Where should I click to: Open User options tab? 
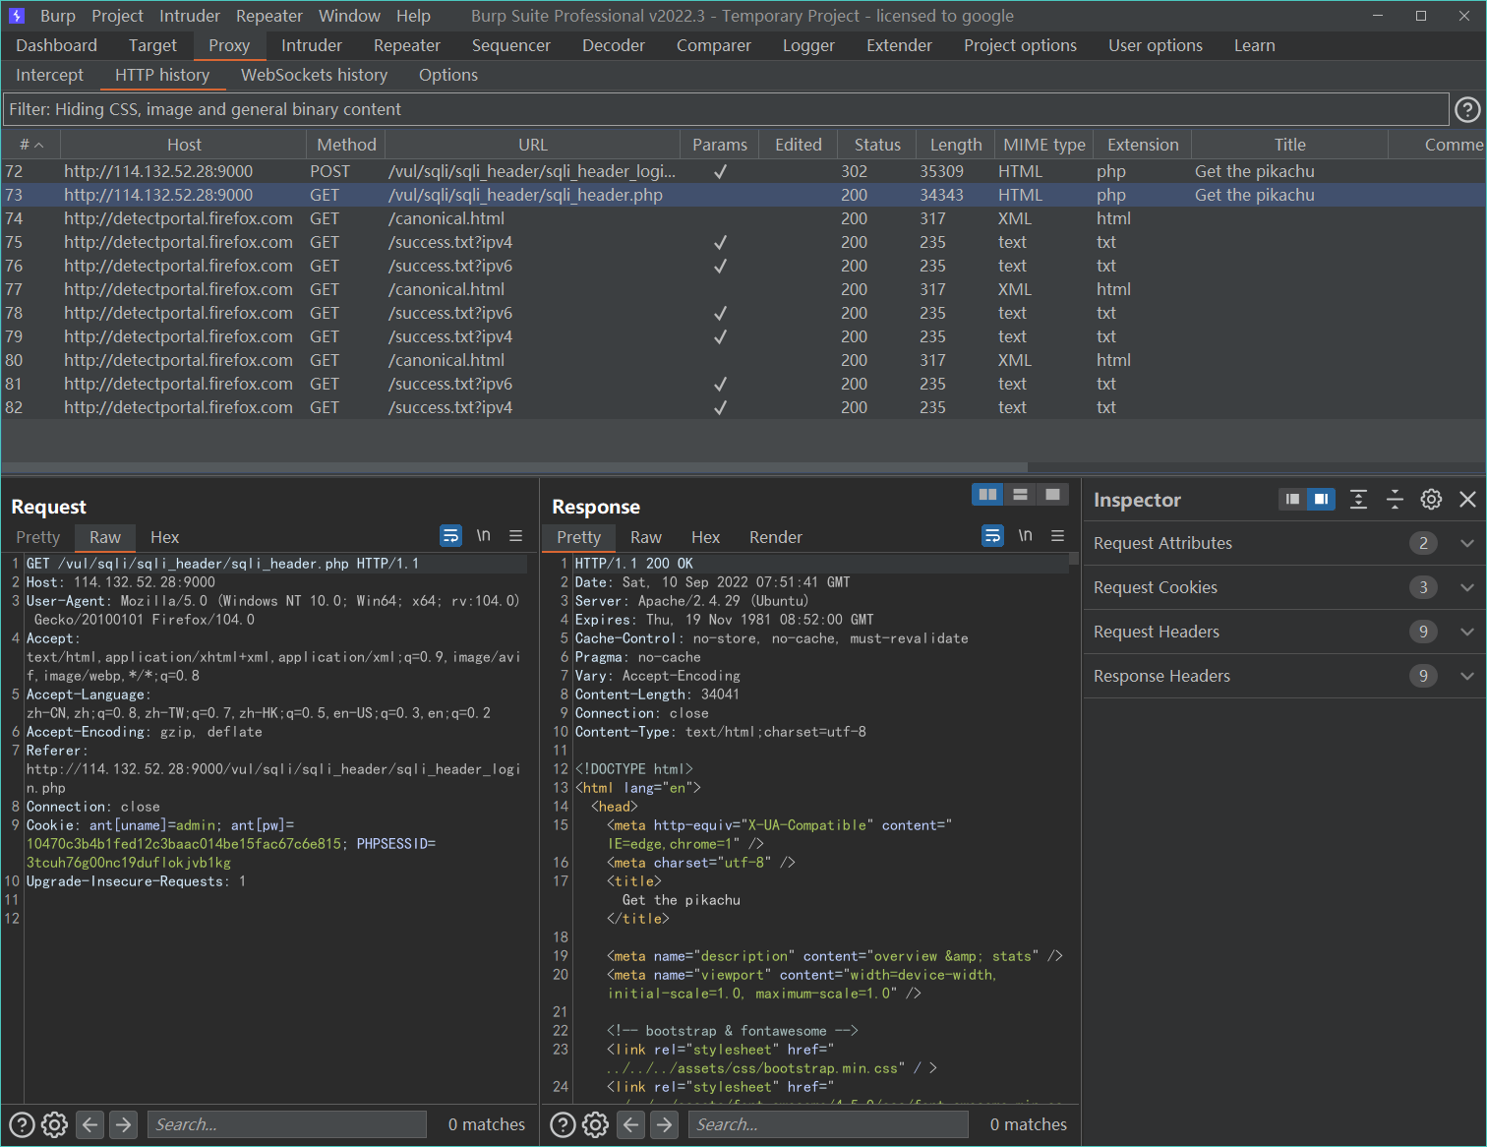point(1155,45)
